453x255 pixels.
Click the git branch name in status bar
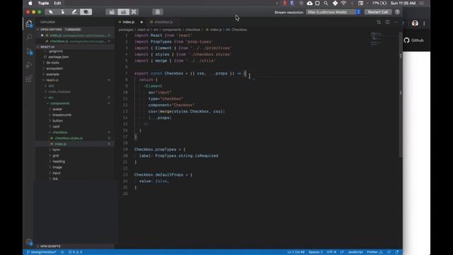(x=42, y=252)
